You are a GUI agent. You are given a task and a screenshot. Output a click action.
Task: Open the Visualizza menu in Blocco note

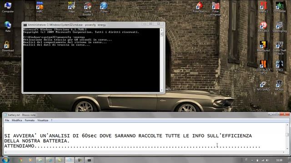tap(43, 120)
